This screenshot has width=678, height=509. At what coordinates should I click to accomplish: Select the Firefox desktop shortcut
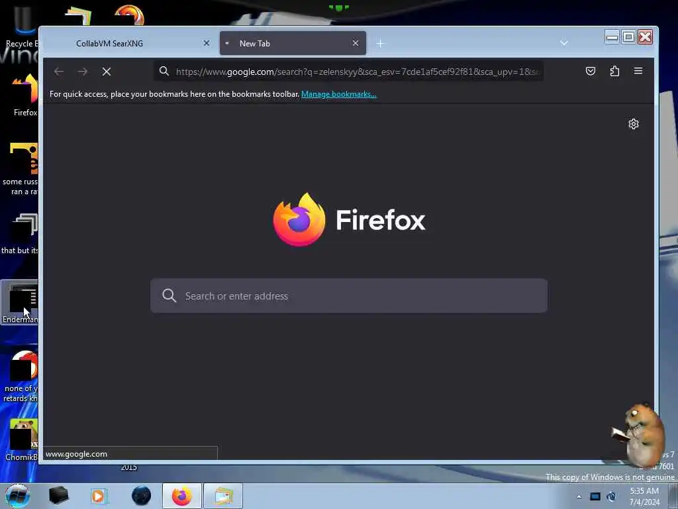click(x=24, y=95)
